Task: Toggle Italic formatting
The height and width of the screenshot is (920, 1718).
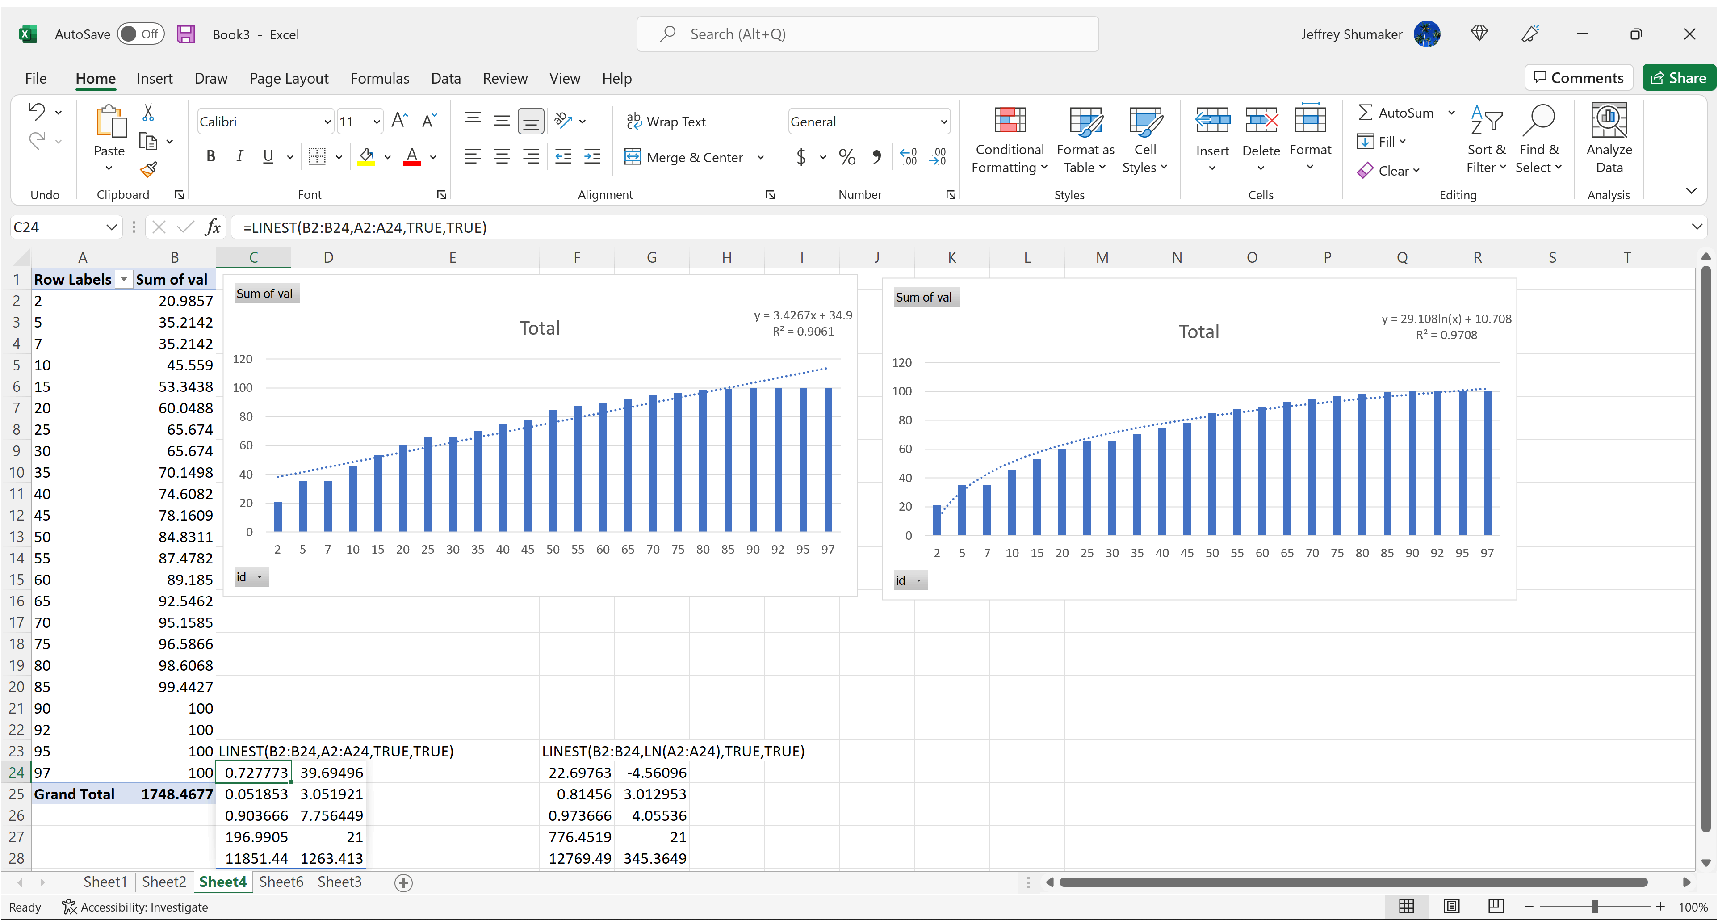Action: coord(239,156)
